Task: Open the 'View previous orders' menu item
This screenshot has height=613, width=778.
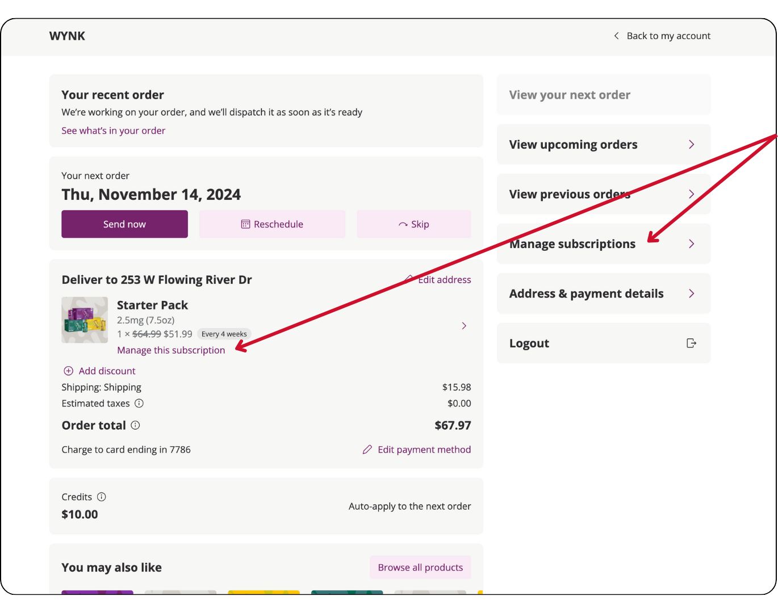Action: [604, 194]
